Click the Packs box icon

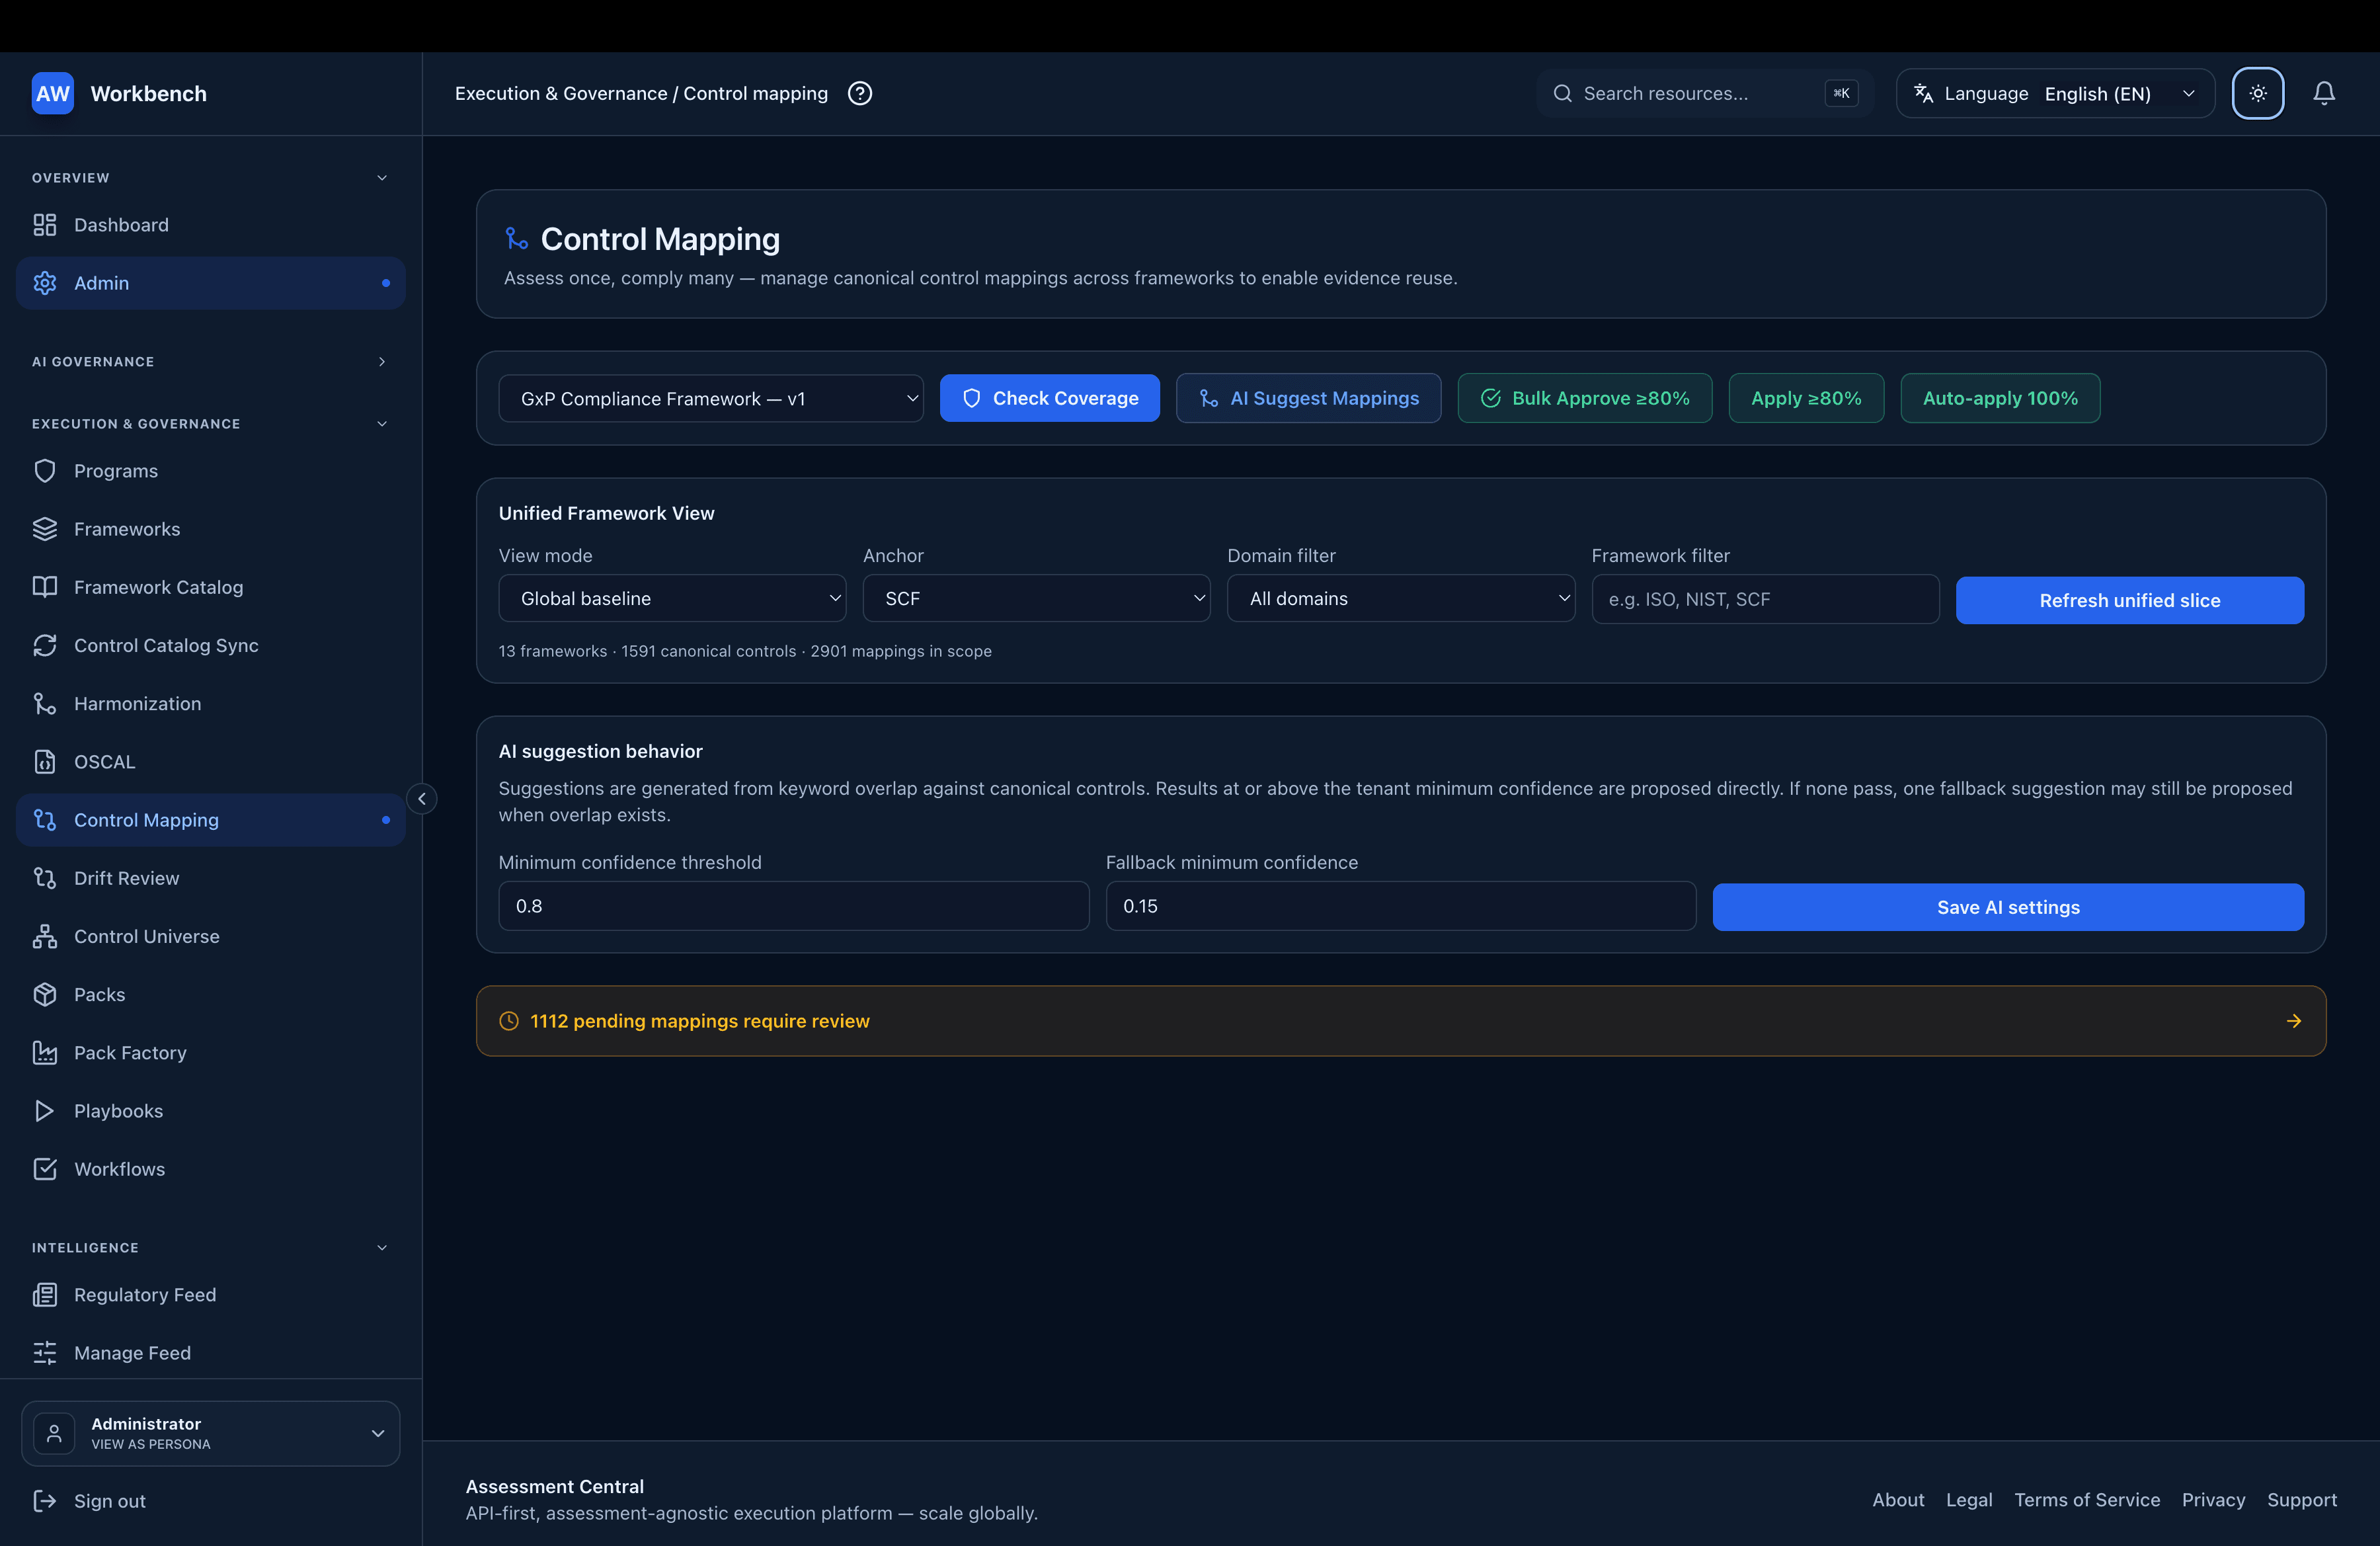coord(45,994)
